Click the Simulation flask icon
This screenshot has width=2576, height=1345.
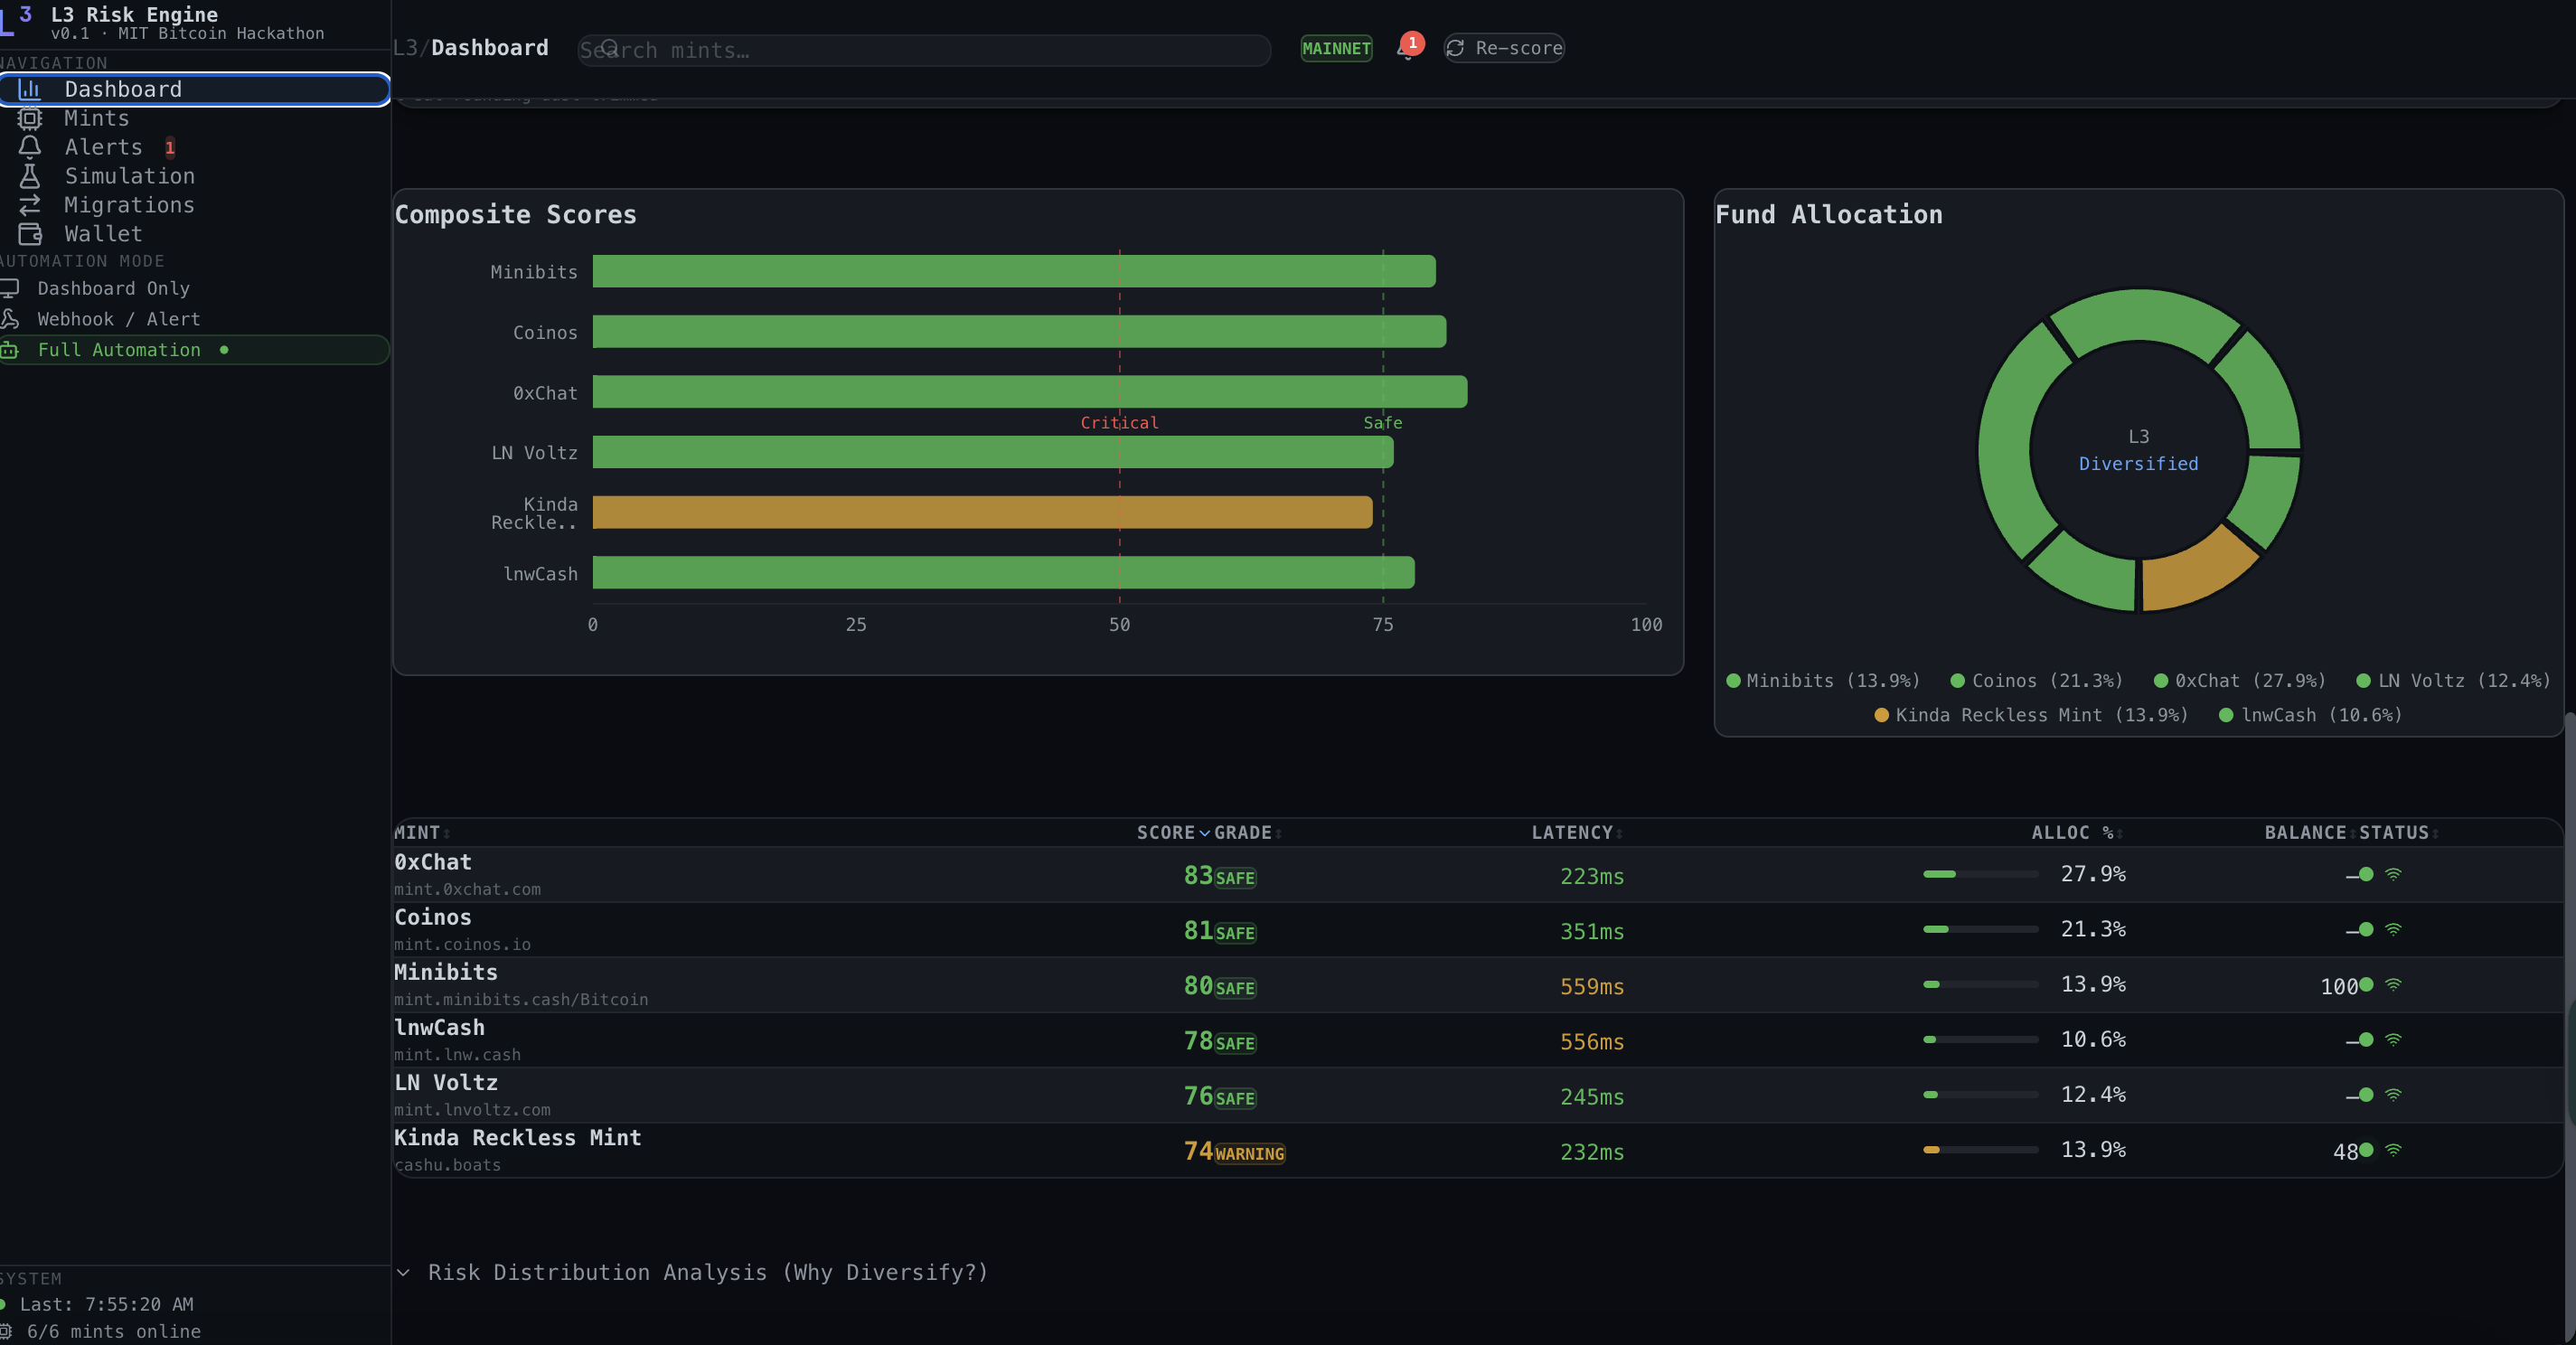(30, 176)
